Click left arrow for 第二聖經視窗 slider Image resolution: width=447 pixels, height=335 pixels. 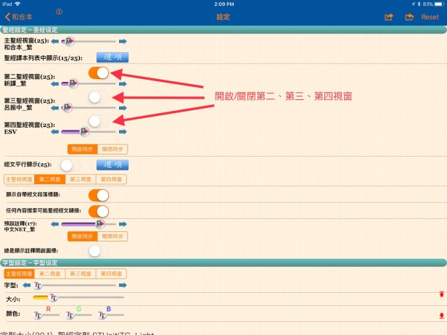[56, 83]
